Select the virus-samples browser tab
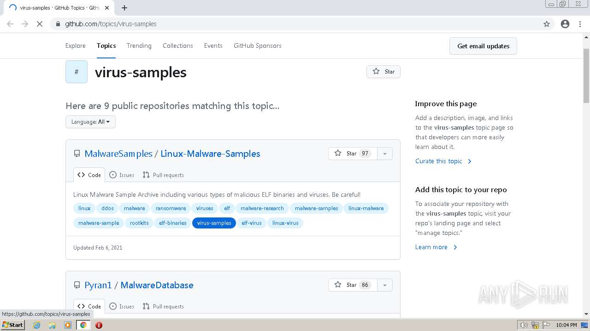The height and width of the screenshot is (331, 590). [x=59, y=8]
